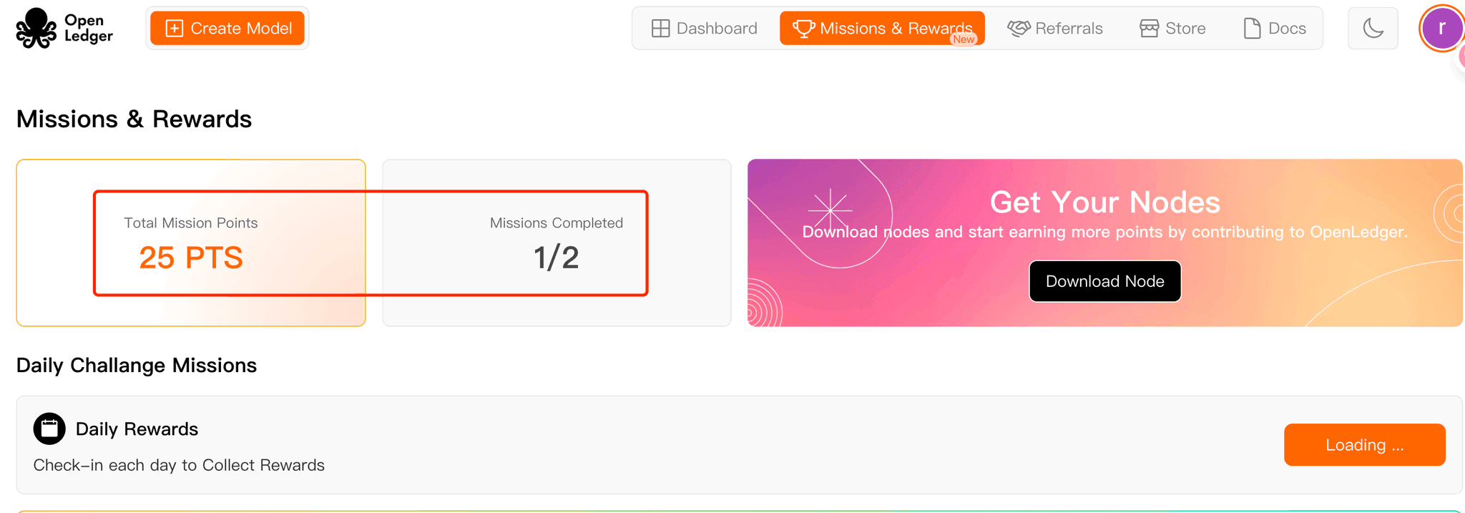Click the orange Loading button in Daily Rewards
The width and height of the screenshot is (1465, 513).
pyautogui.click(x=1364, y=445)
